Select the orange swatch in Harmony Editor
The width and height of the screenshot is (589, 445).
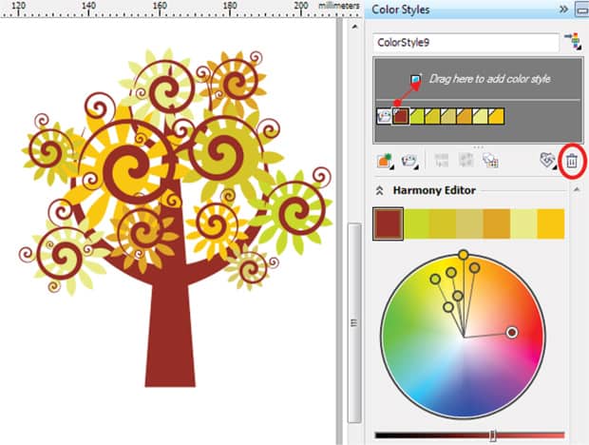[497, 224]
